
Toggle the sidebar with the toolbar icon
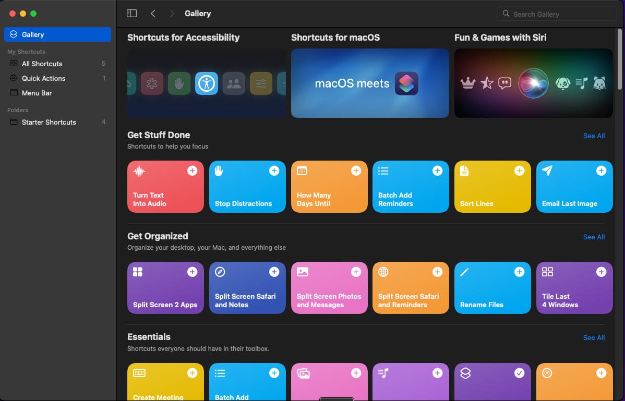pyautogui.click(x=131, y=14)
